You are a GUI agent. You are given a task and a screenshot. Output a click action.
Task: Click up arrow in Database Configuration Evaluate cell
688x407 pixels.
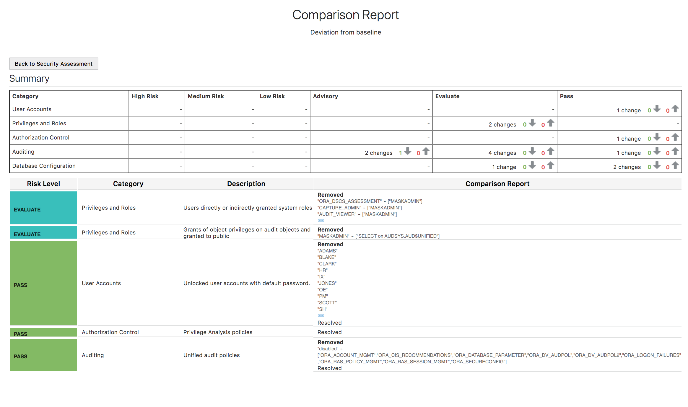pos(550,165)
